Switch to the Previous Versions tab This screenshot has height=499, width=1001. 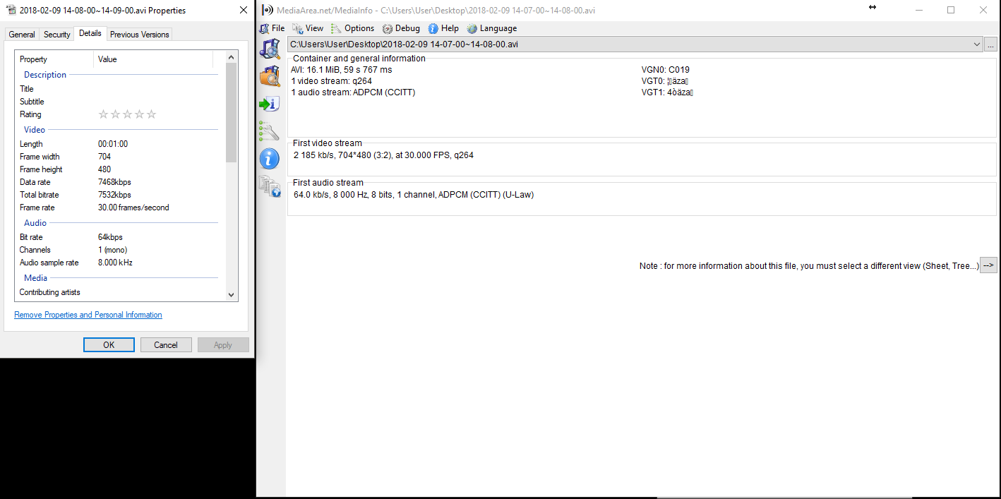[x=140, y=34]
